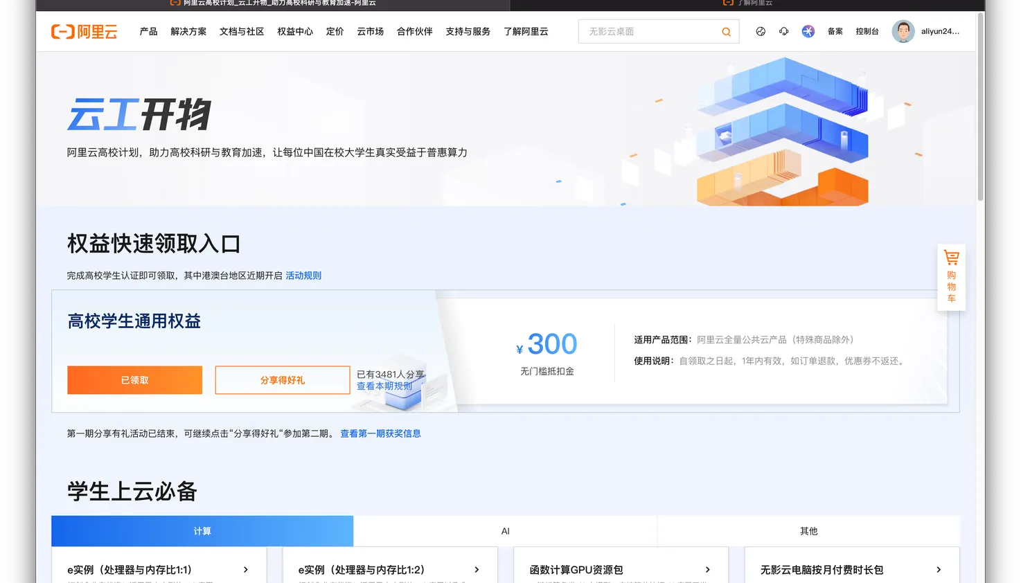Open the headset customer support icon

[783, 31]
